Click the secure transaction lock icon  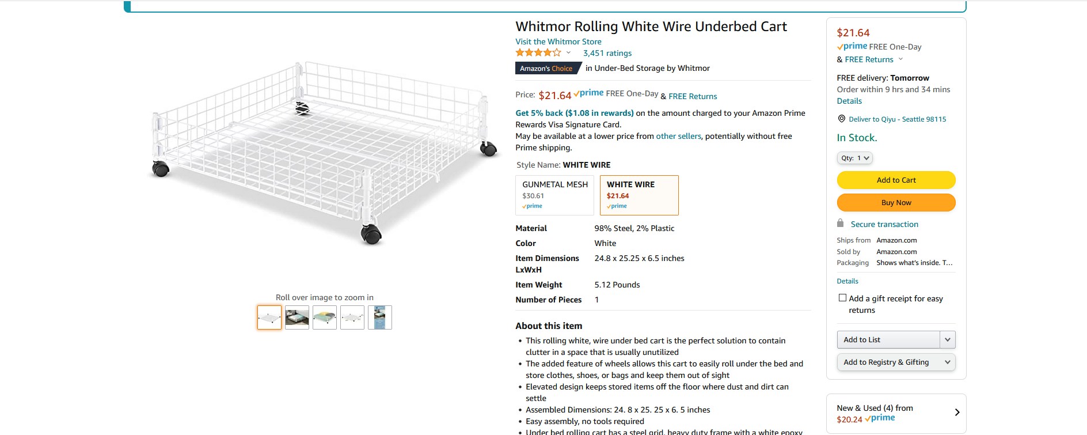pyautogui.click(x=840, y=224)
